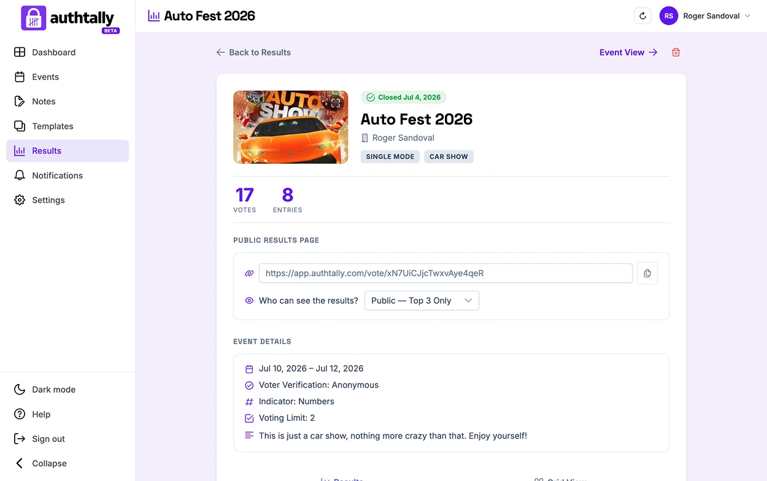Click the description lines icon
Viewport: 767px width, 481px height.
(x=249, y=435)
